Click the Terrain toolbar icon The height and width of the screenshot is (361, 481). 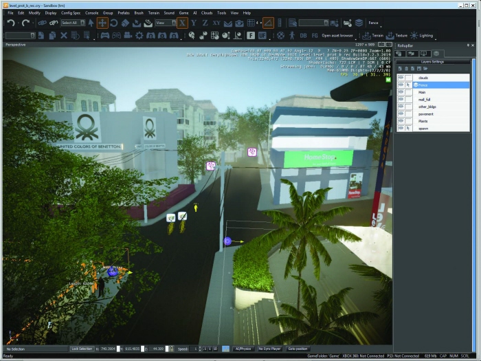(x=372, y=36)
